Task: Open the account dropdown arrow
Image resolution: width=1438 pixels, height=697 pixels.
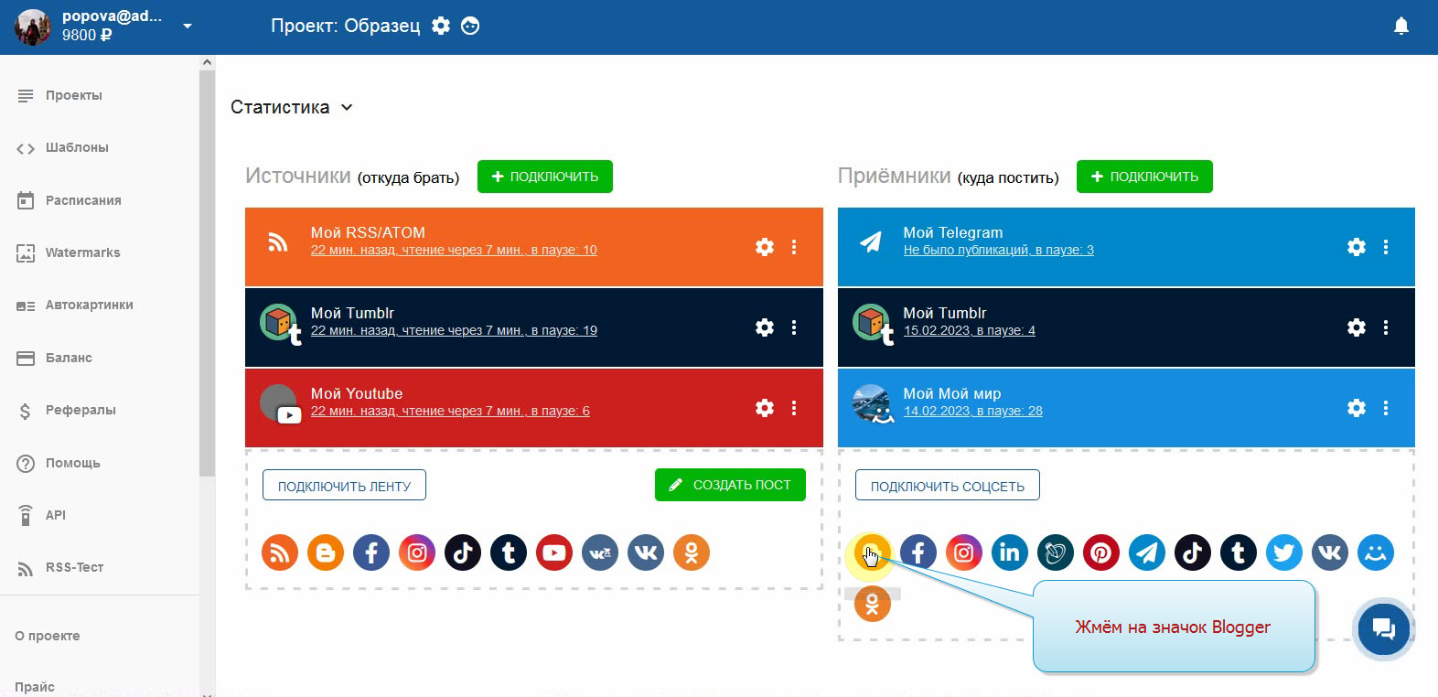Action: (188, 26)
